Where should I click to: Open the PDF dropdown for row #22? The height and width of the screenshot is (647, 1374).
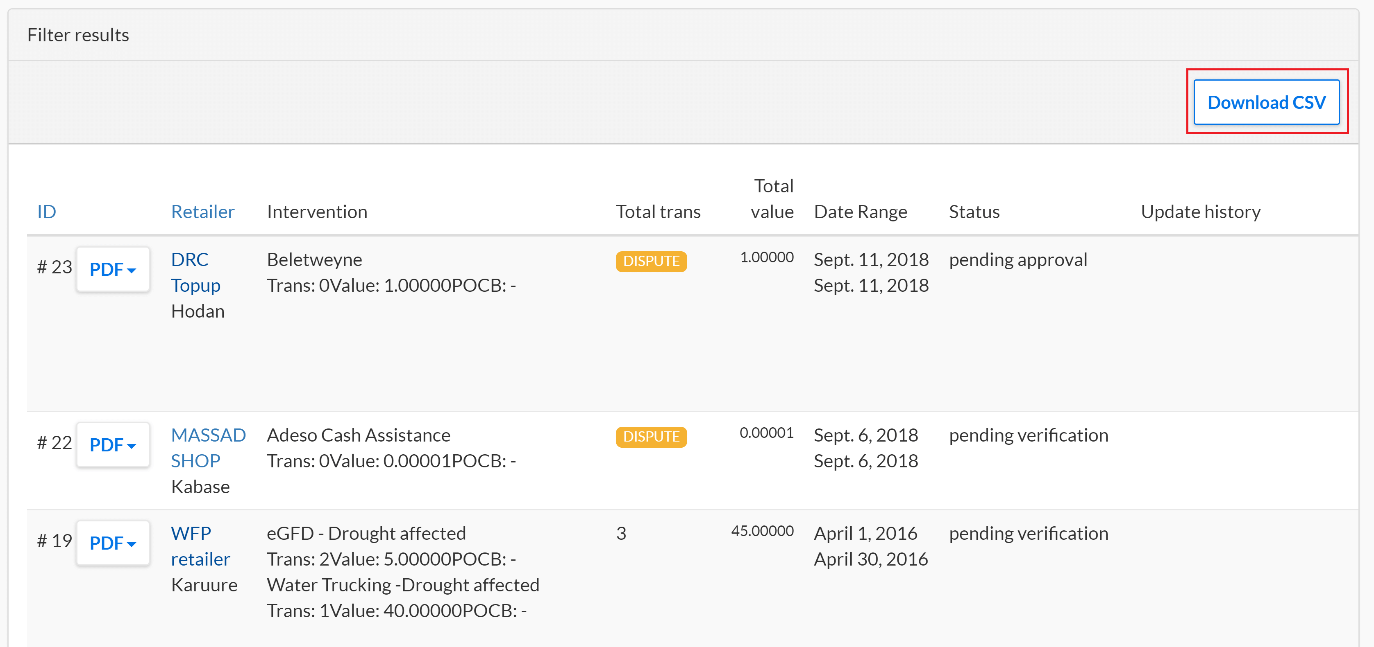coord(113,445)
